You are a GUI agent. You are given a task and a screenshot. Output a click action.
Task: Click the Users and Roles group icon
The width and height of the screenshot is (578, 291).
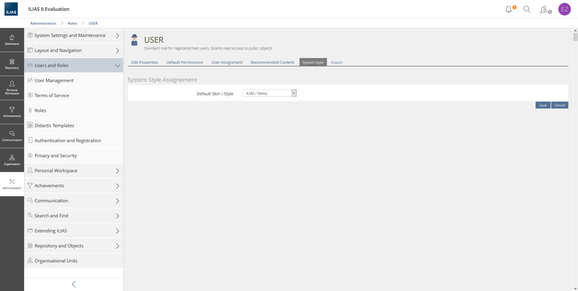point(30,65)
